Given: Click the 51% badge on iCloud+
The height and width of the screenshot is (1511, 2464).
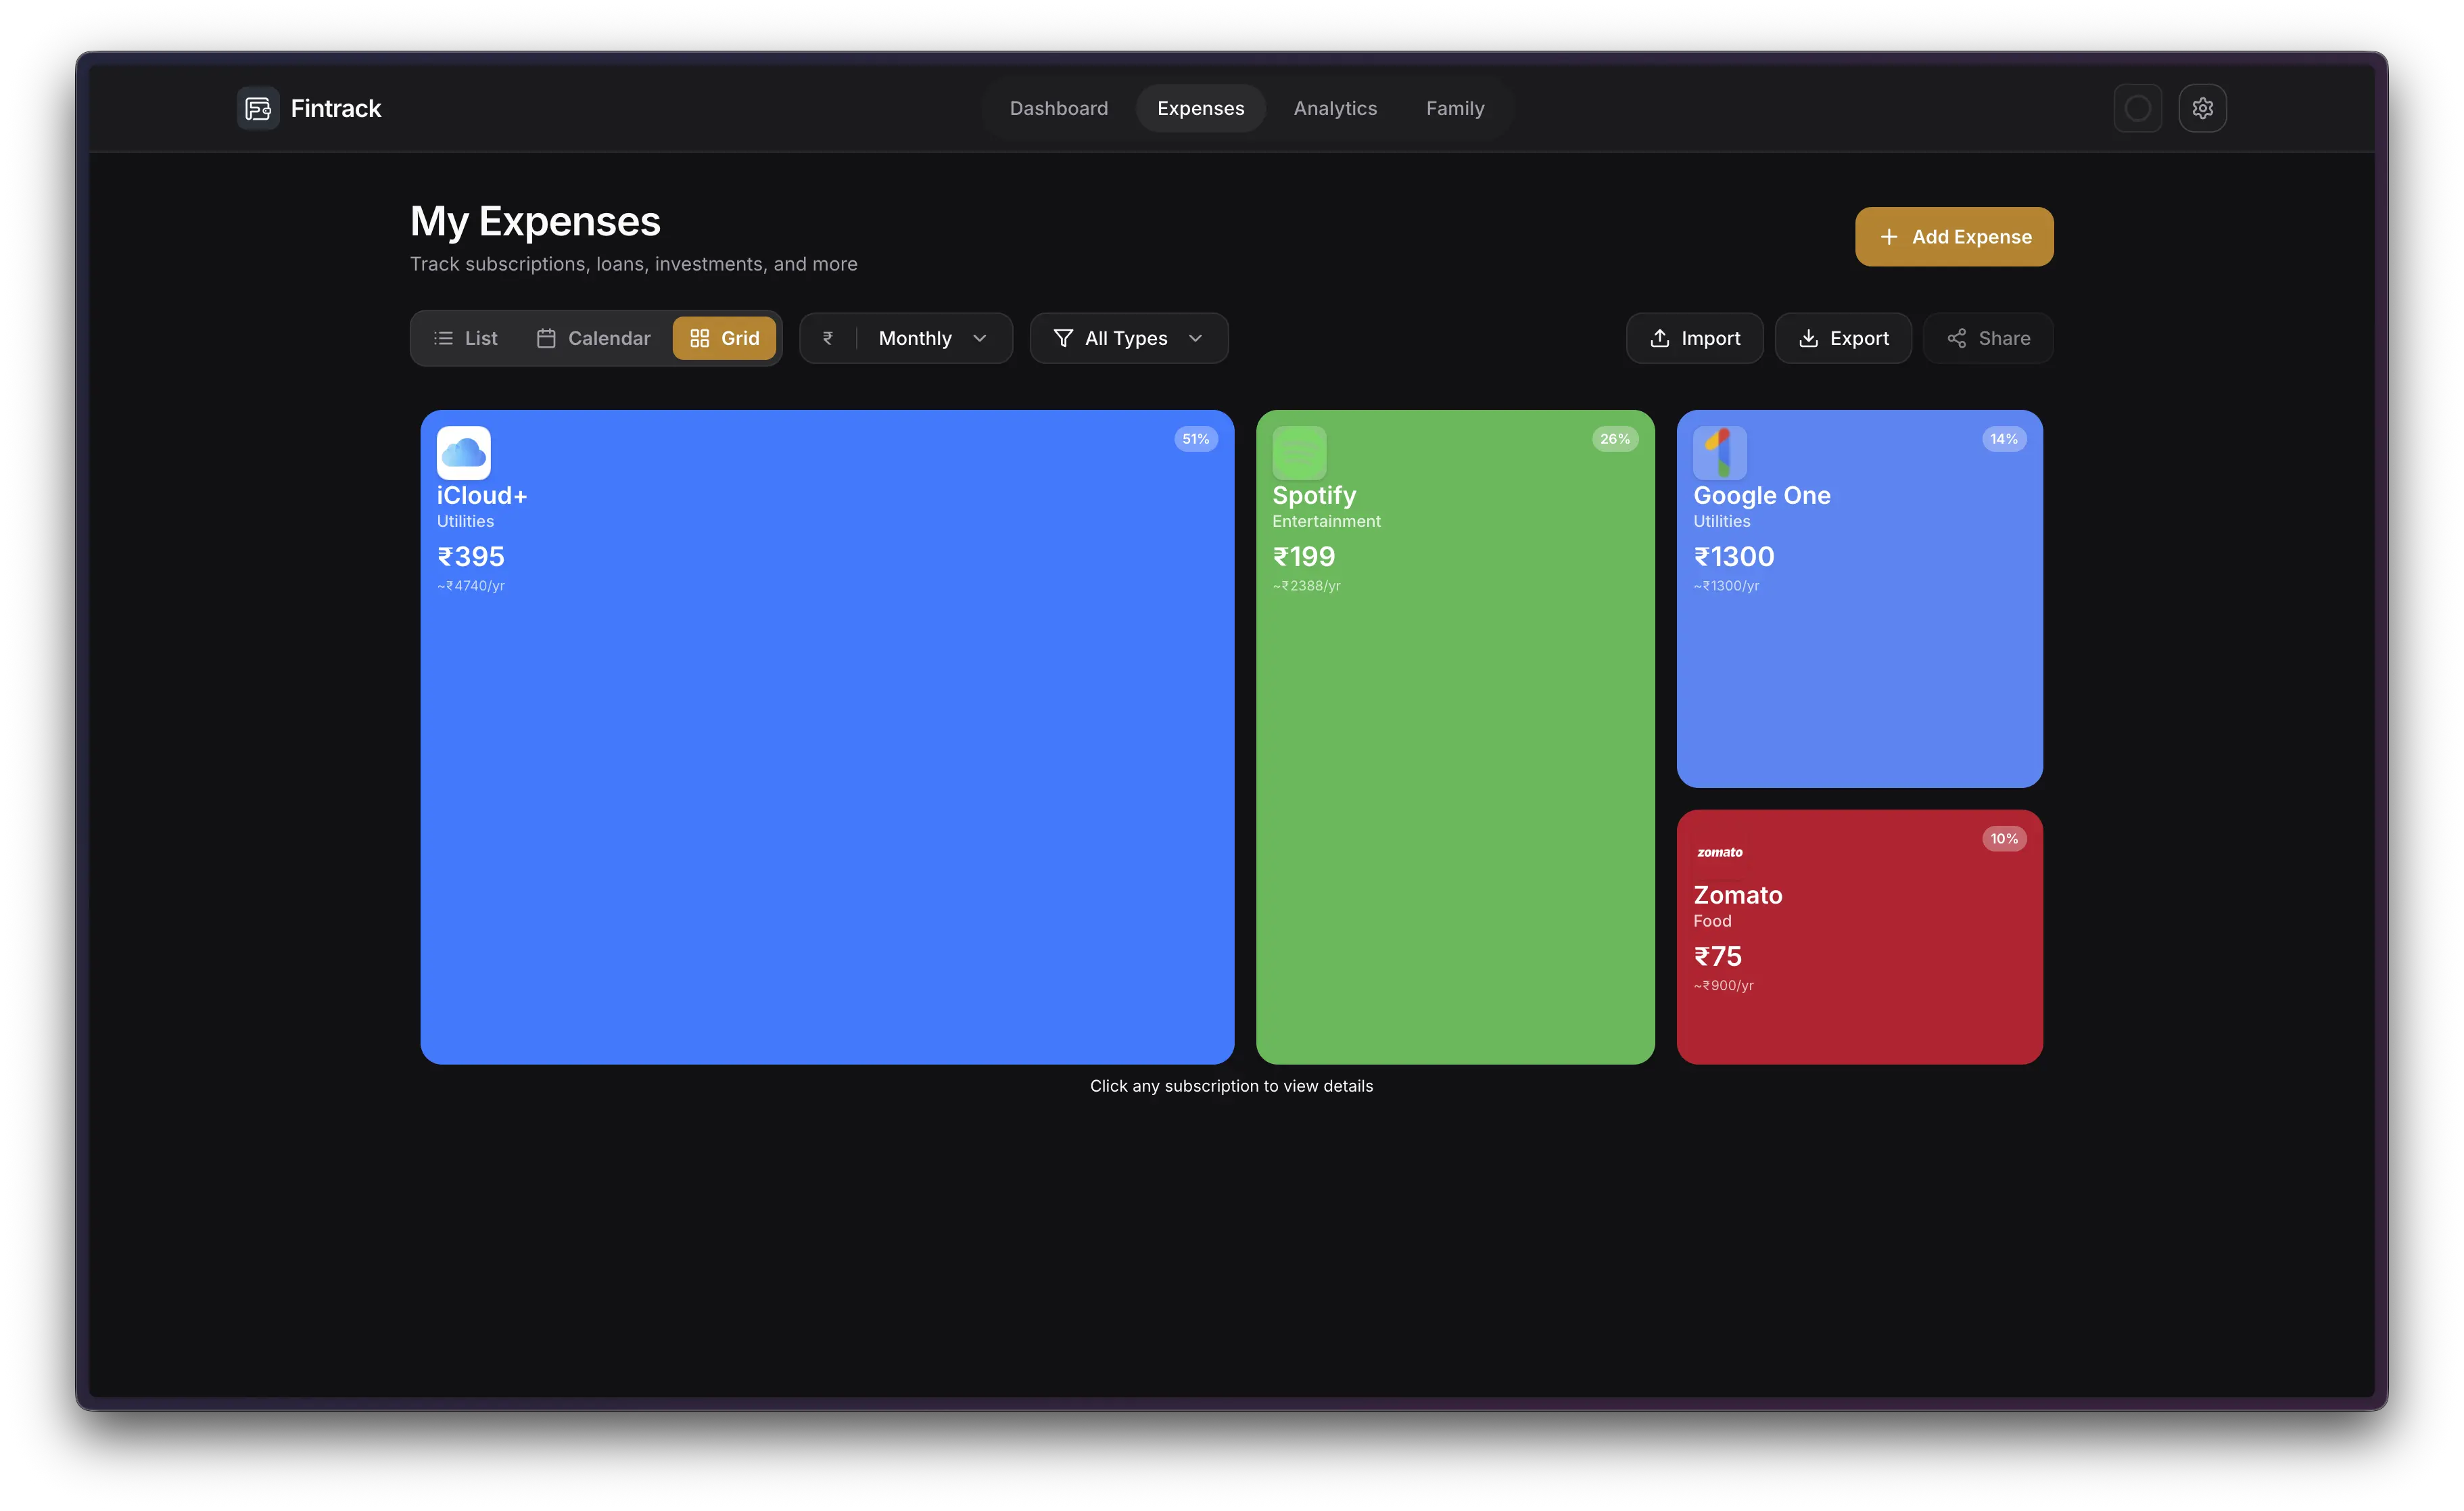Looking at the screenshot, I should [1195, 439].
